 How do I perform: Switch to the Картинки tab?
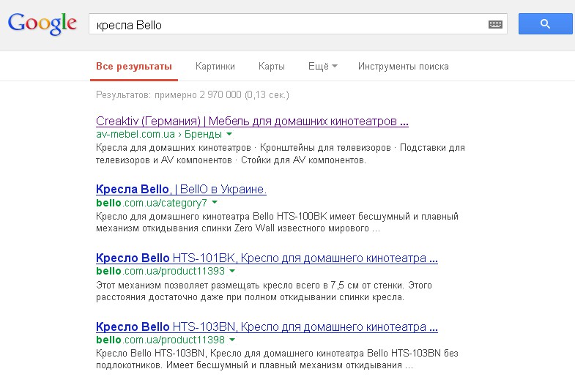click(215, 67)
